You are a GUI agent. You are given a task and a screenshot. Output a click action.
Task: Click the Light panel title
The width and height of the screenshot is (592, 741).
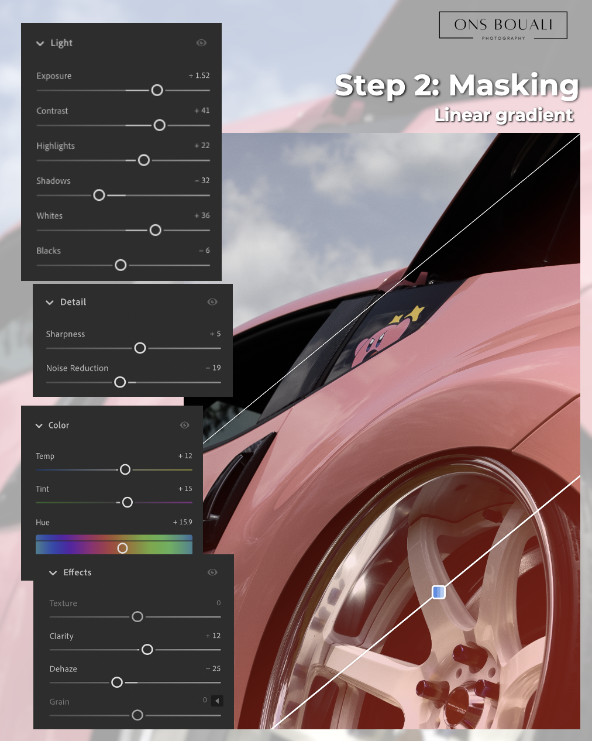coord(61,43)
